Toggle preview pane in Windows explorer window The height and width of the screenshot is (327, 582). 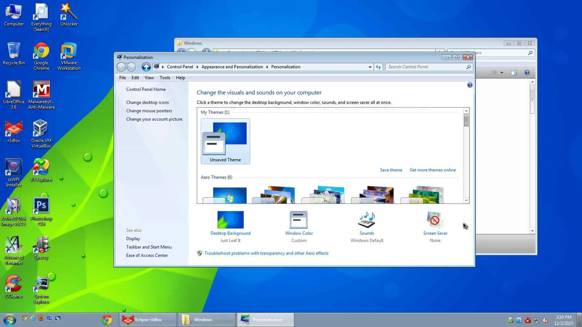pos(514,73)
